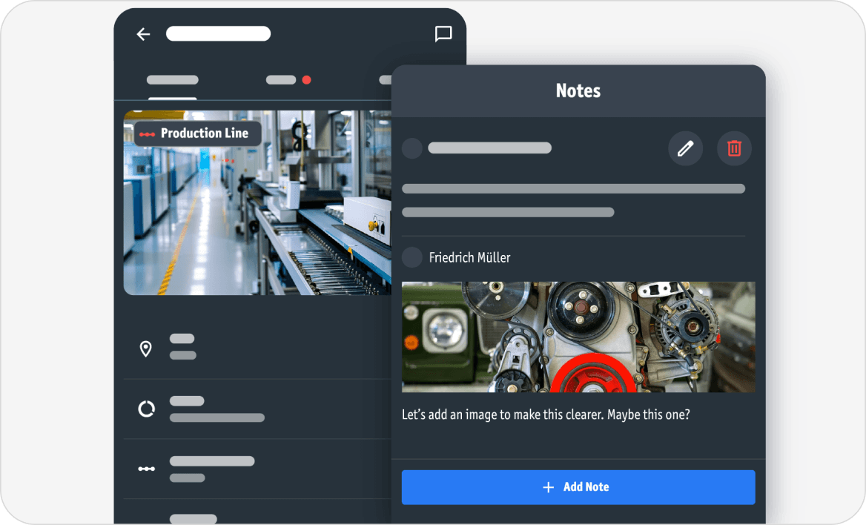Viewport: 866px width, 525px height.
Task: Select the first underlined tab
Action: pyautogui.click(x=173, y=80)
